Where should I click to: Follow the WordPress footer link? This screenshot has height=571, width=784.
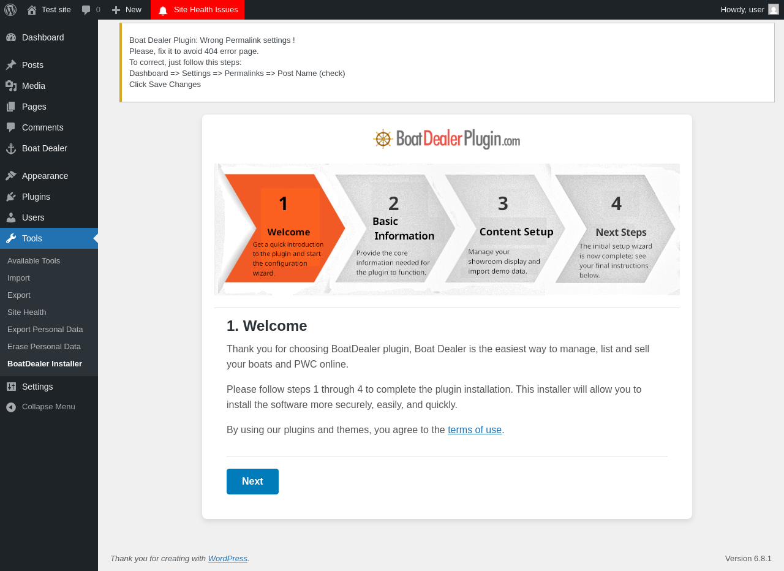click(x=228, y=559)
